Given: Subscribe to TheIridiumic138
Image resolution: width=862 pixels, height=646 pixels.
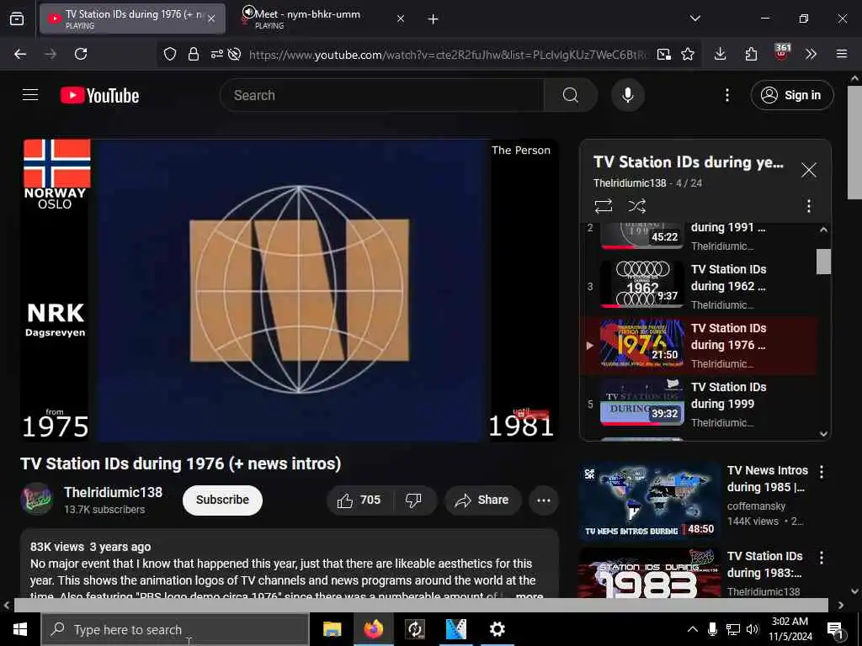Looking at the screenshot, I should pyautogui.click(x=222, y=500).
